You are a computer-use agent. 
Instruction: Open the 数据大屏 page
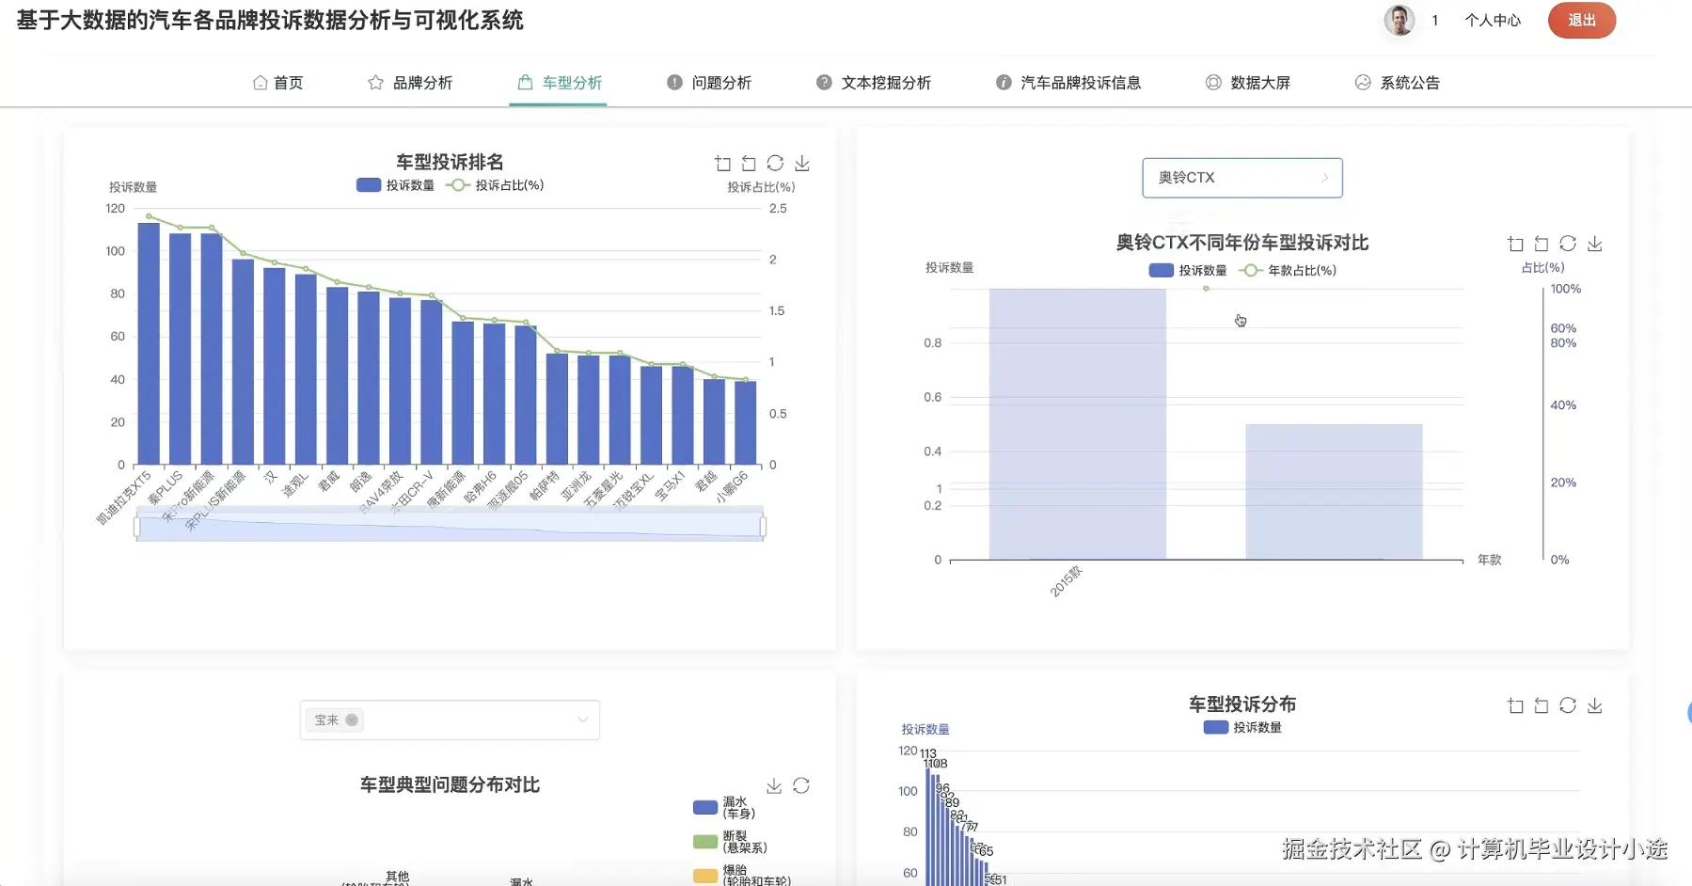[1260, 82]
